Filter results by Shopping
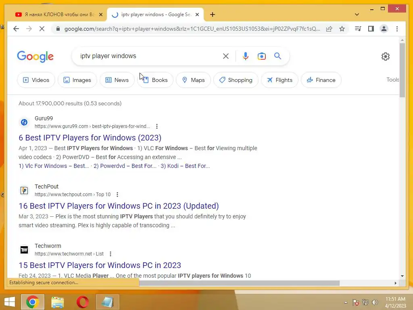 tap(236, 80)
